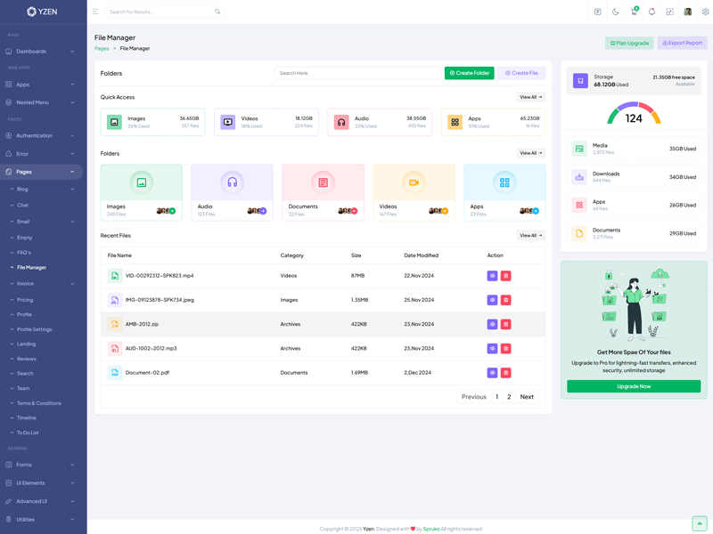Expand the Dashboards sidebar menu

click(x=41, y=52)
